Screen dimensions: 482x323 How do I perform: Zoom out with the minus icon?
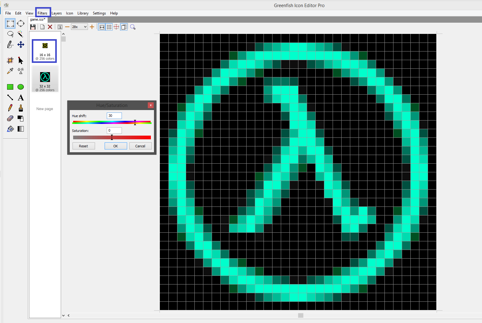tap(67, 27)
